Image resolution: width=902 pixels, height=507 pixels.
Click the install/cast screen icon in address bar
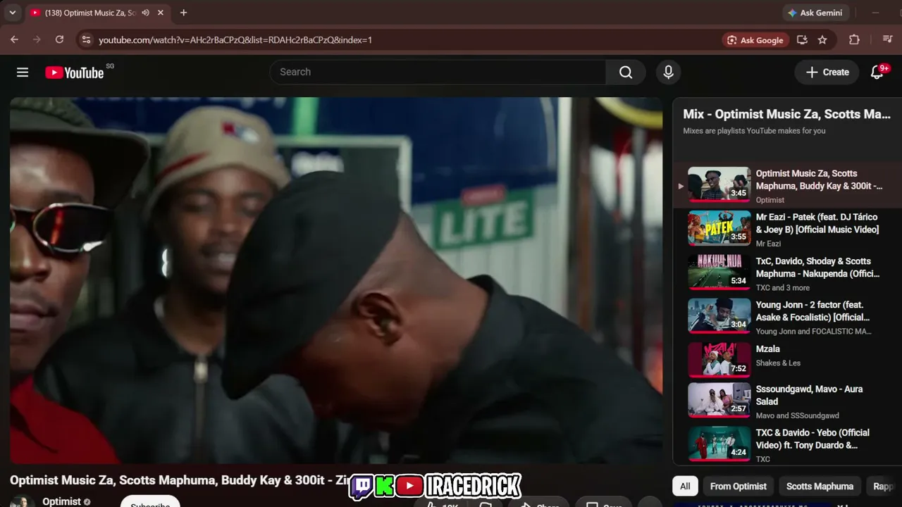coord(802,40)
